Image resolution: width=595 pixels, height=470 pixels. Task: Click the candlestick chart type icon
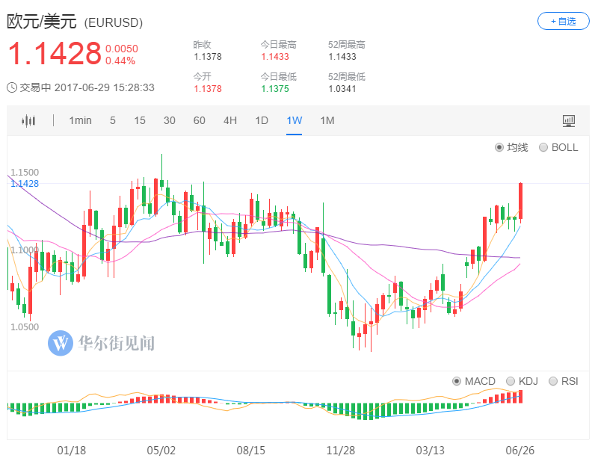[28, 121]
